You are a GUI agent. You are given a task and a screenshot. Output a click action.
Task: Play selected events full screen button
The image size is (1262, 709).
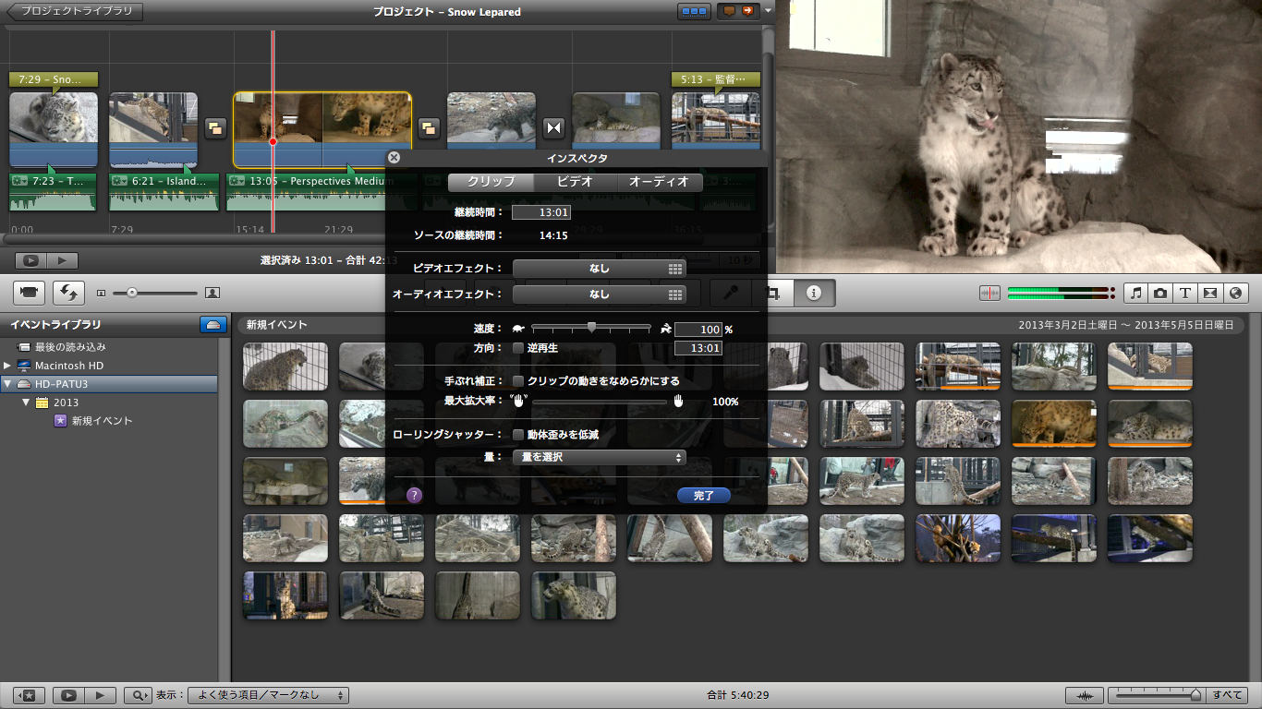click(68, 695)
